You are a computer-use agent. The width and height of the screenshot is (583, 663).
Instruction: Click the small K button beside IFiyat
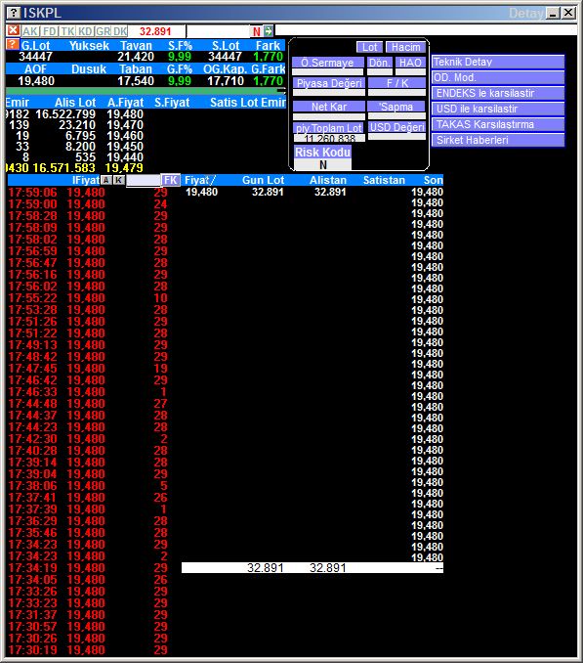tap(119, 180)
